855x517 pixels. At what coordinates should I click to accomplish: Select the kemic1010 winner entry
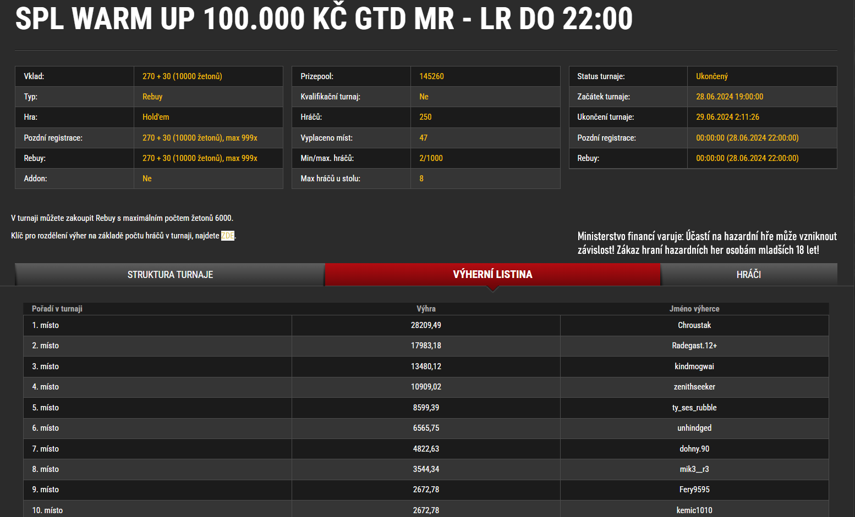click(x=694, y=510)
